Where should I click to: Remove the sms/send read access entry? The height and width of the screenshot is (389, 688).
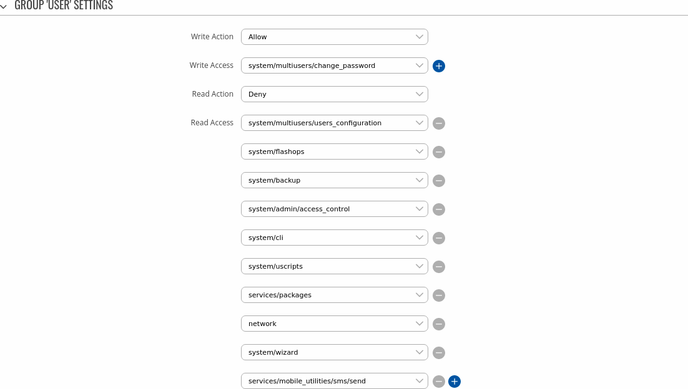pos(439,382)
